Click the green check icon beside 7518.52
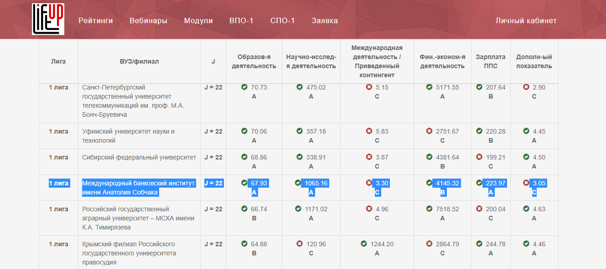Screen dimensions: 606x269 [x=429, y=209]
